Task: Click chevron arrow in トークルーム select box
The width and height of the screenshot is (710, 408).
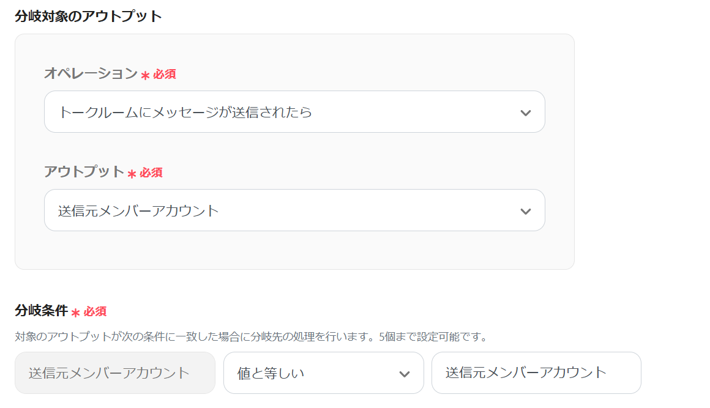Action: (525, 113)
